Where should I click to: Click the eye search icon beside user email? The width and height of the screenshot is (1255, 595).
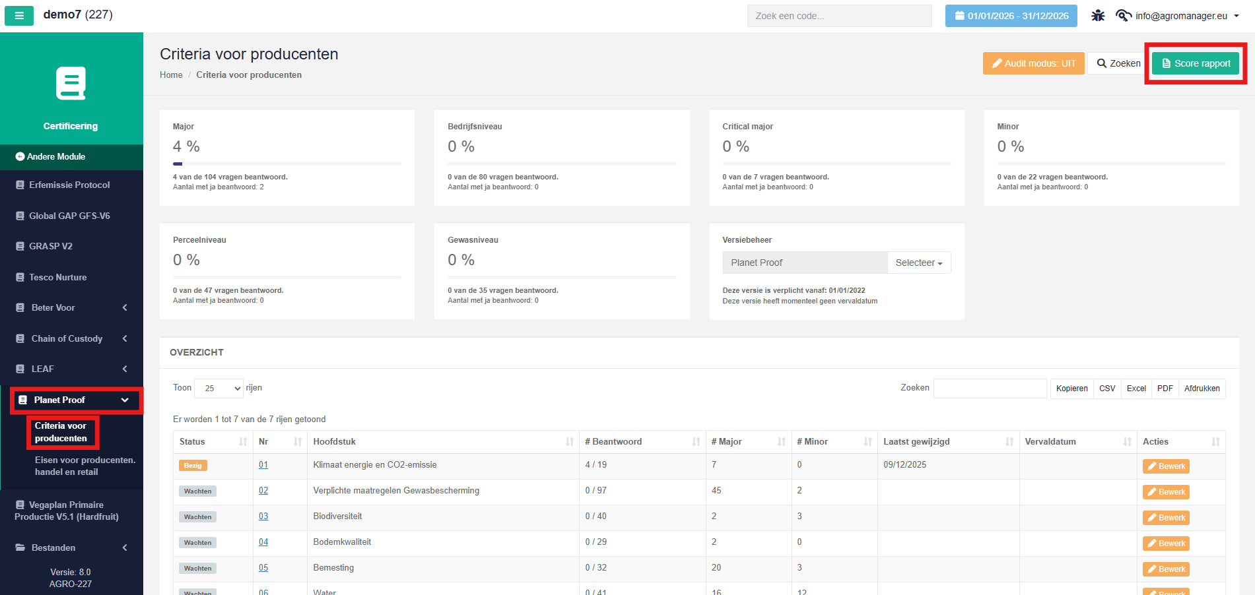click(x=1123, y=16)
